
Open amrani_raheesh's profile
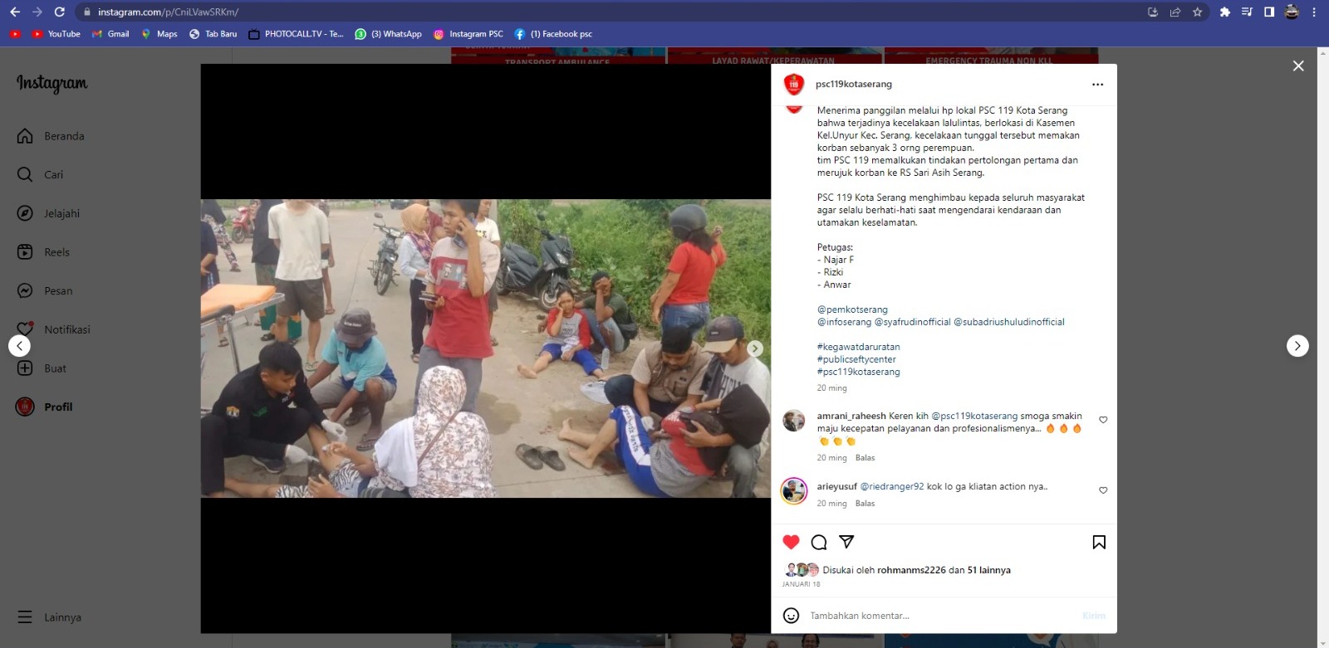click(851, 416)
